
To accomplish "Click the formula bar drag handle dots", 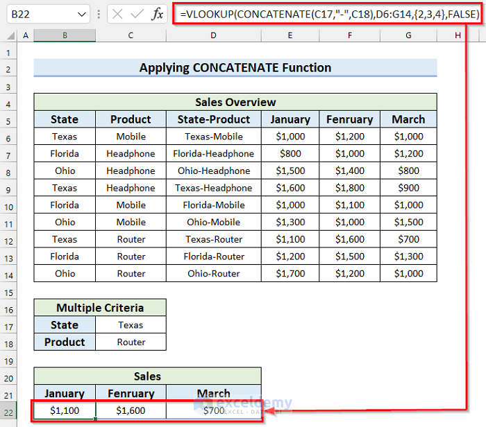I will (99, 15).
